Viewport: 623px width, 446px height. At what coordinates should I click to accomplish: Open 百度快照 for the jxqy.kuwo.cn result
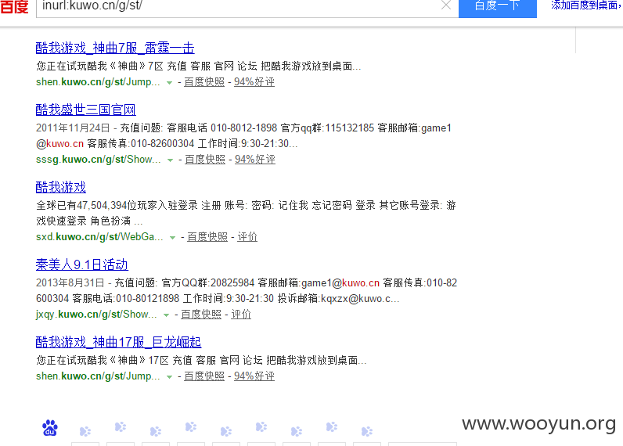pos(201,314)
